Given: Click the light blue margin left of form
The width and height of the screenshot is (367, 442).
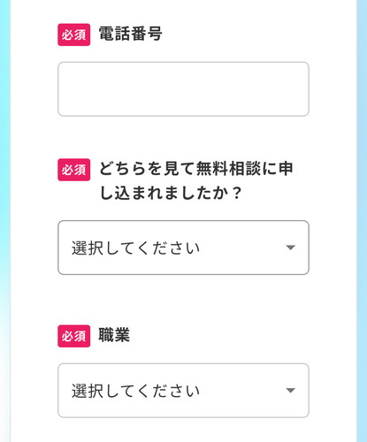Looking at the screenshot, I should [x=5, y=221].
